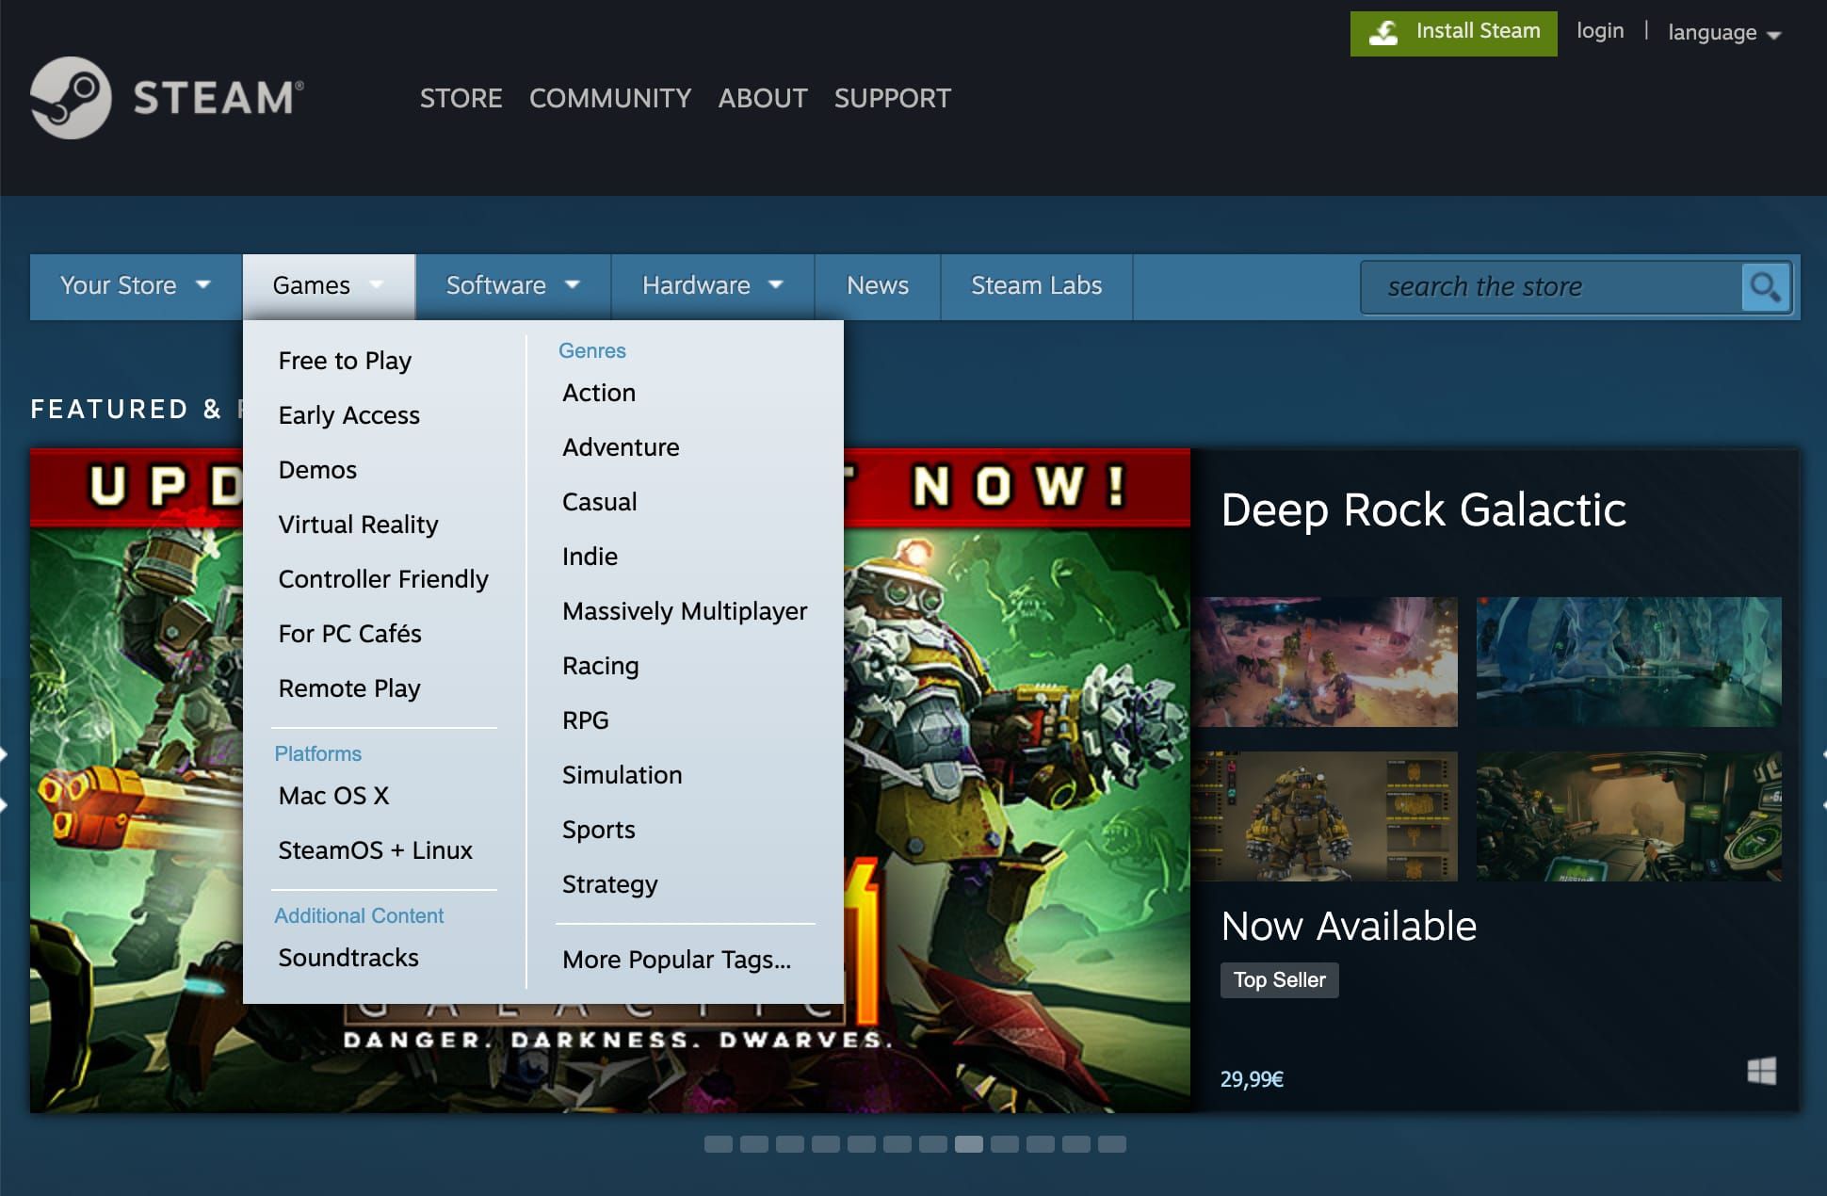Click the top-left gameplay screenshot thumbnail
1827x1196 pixels.
1331,662
